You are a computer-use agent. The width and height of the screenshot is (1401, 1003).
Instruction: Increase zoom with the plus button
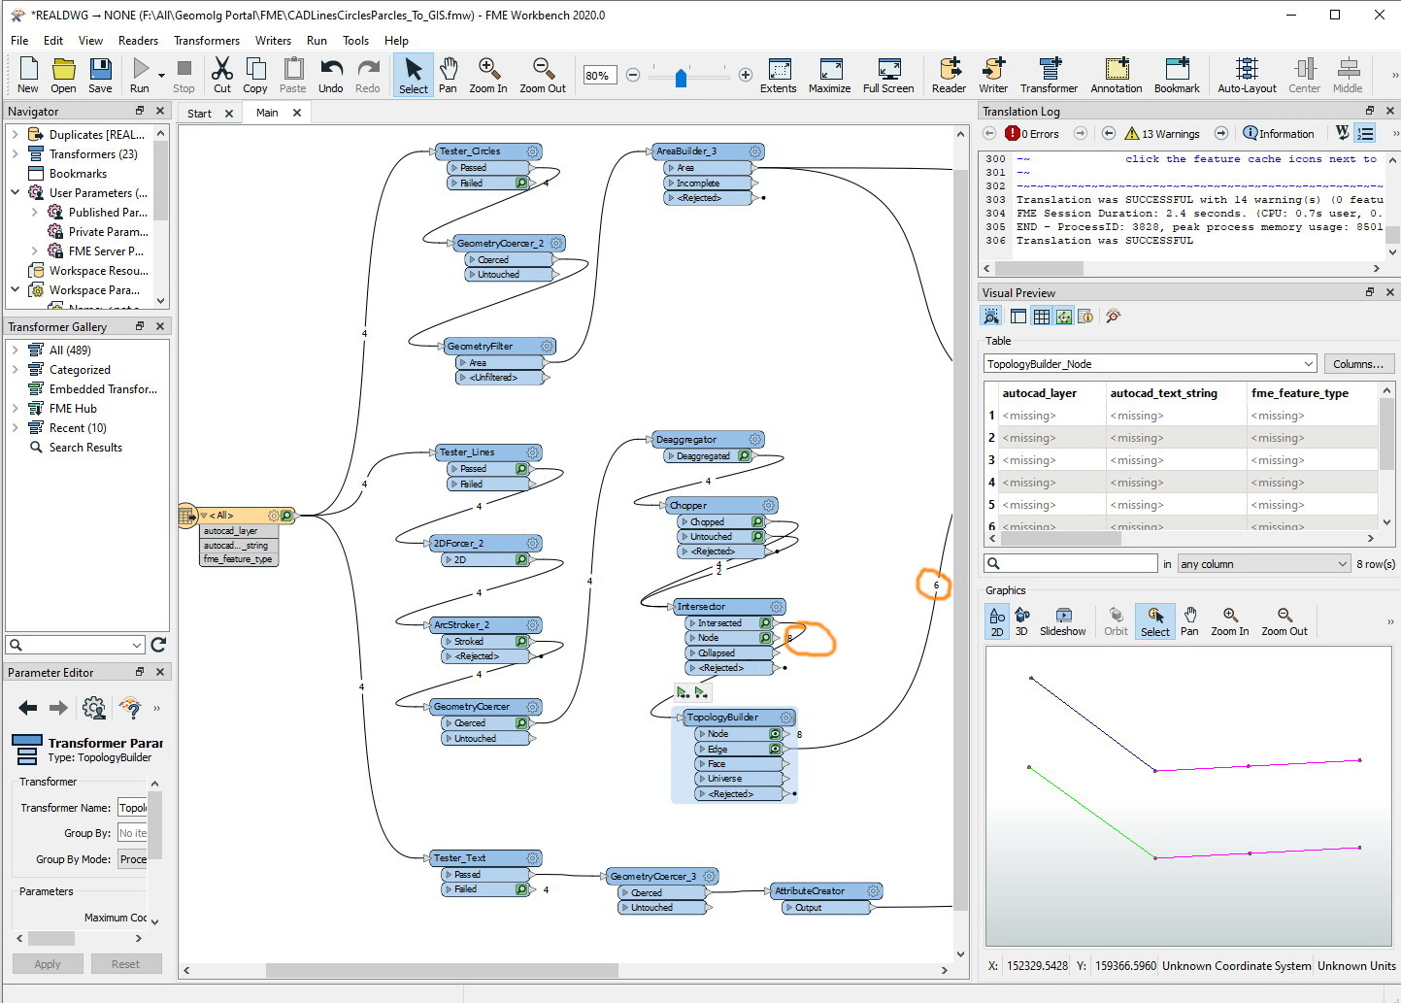[746, 75]
